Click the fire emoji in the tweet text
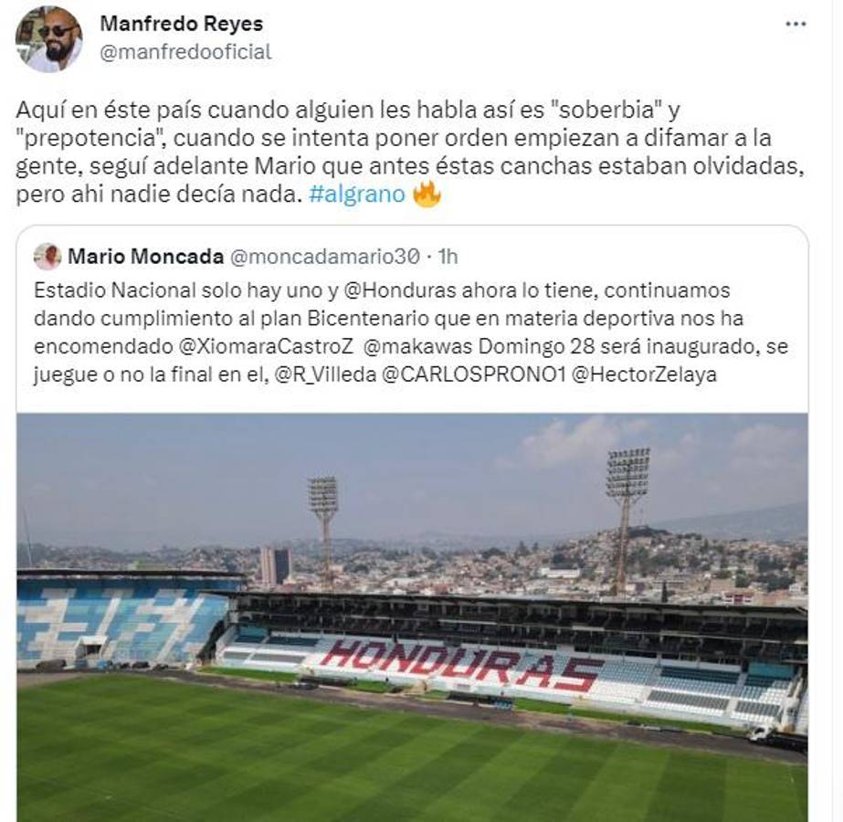 tap(426, 193)
